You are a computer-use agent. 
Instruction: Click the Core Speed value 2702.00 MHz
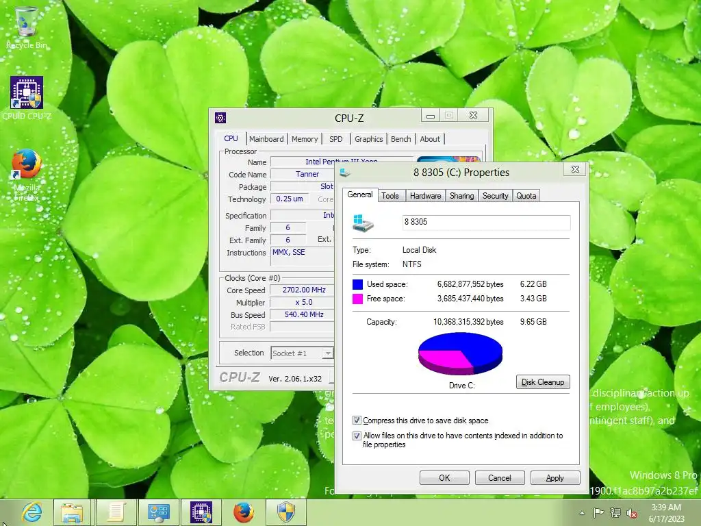[304, 290]
